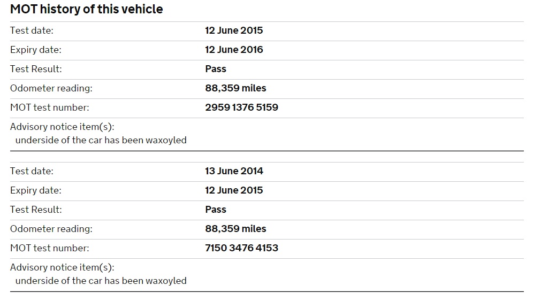541x293 pixels.
Task: Click expiry date 12 June 2015
Action: click(234, 190)
